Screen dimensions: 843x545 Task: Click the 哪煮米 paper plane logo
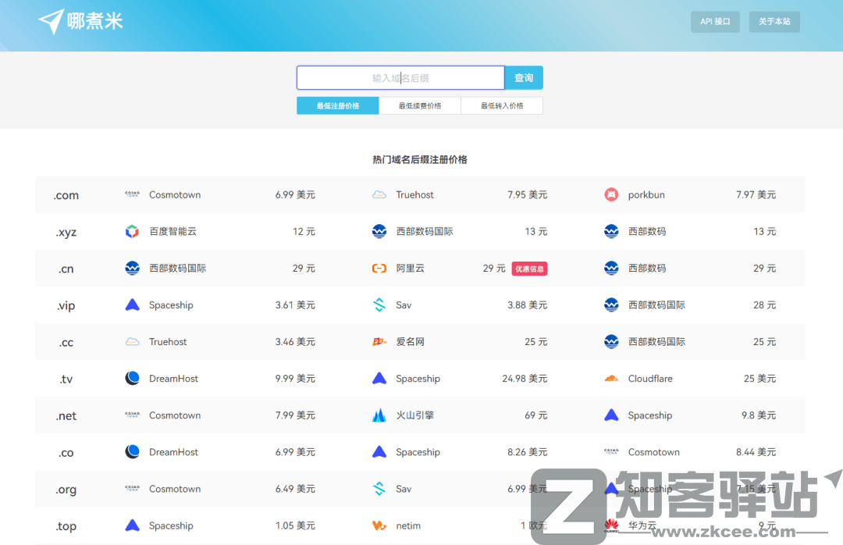tap(49, 21)
